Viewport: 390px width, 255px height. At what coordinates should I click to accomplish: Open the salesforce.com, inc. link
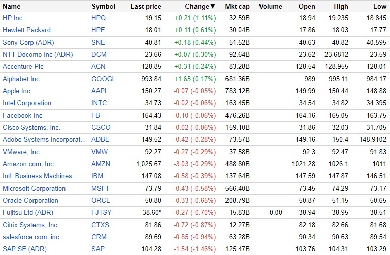(31, 237)
